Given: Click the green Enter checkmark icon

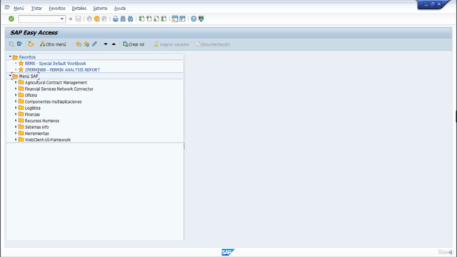Looking at the screenshot, I should click(x=11, y=19).
